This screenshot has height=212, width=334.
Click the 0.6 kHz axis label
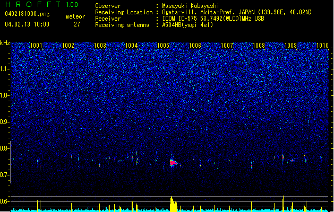coord(5,201)
